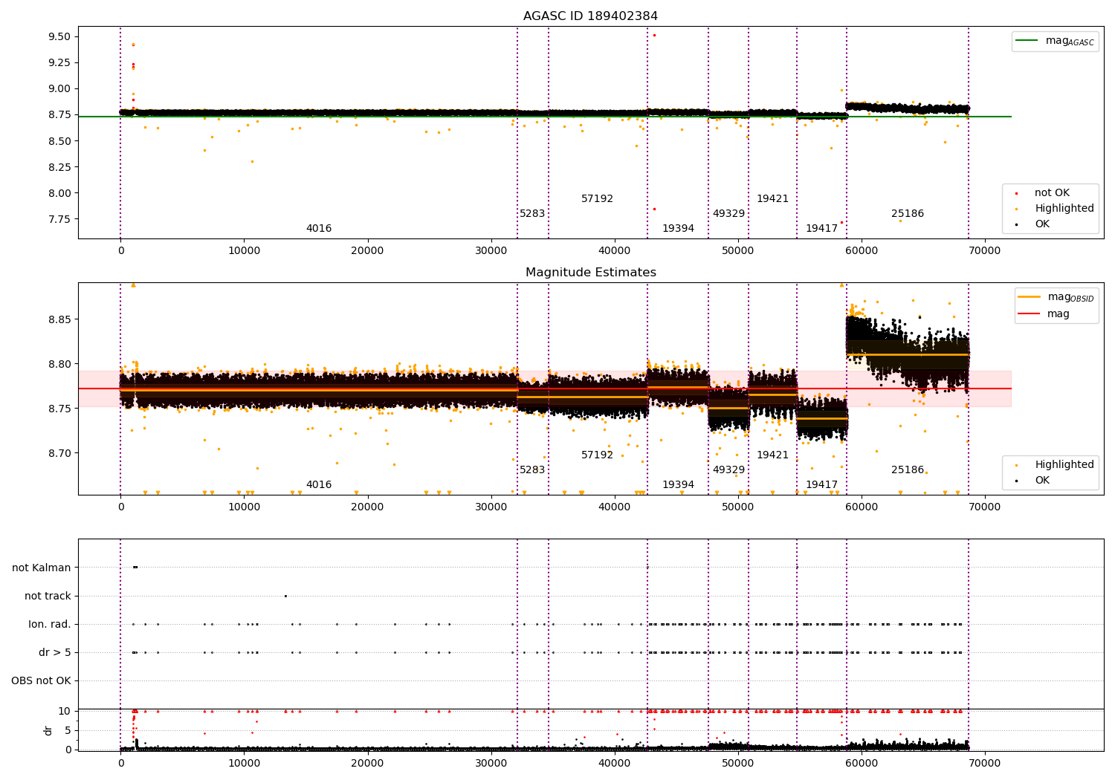1115x780 pixels.
Task: Click the 8.80 y-axis tick label
Action: point(59,364)
